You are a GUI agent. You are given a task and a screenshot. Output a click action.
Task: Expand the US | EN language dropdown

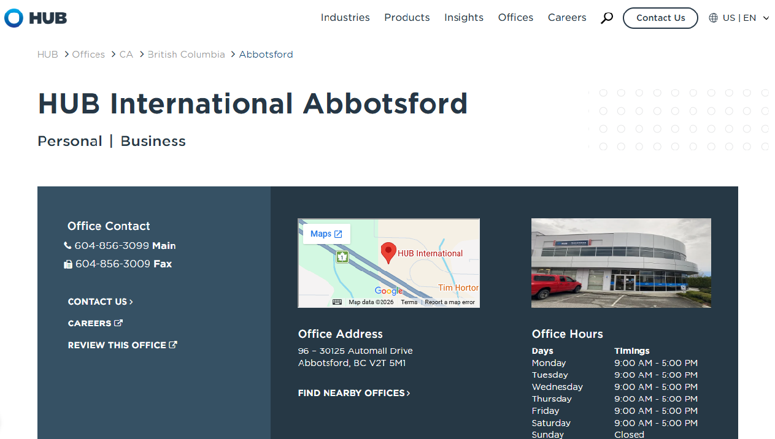[765, 18]
